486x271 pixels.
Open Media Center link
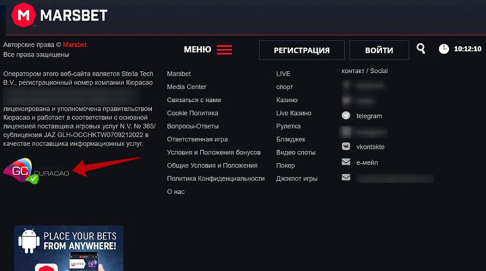(186, 87)
